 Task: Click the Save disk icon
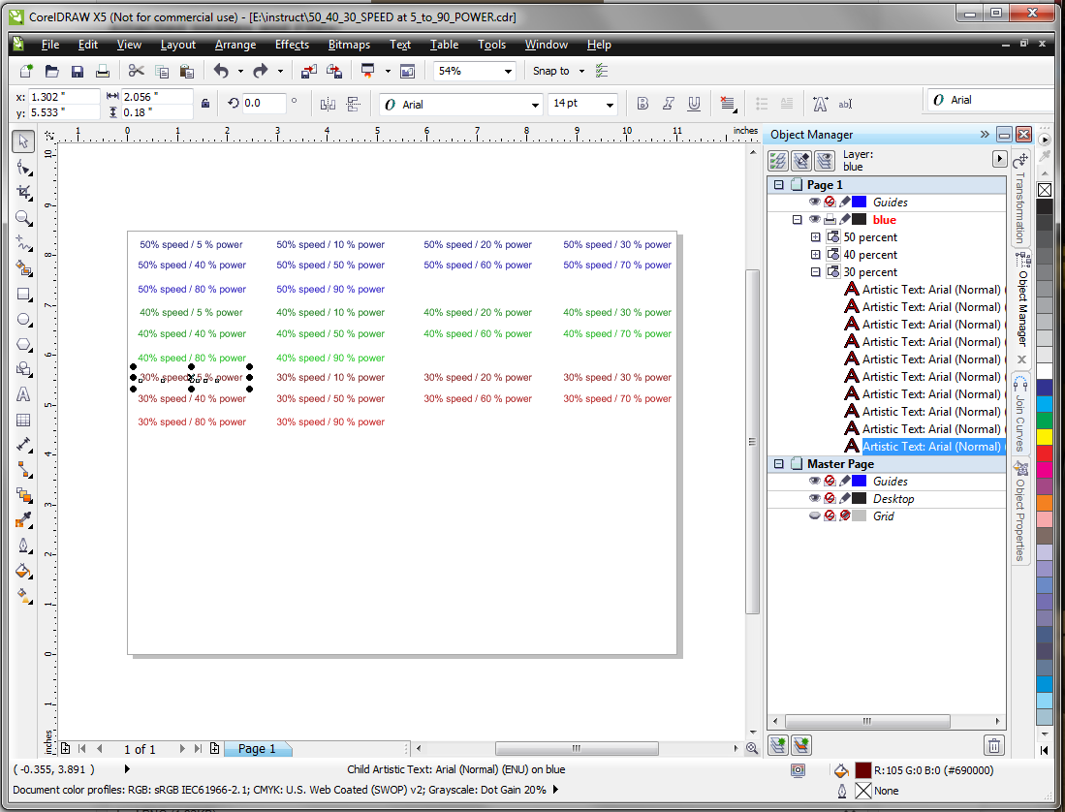77,71
